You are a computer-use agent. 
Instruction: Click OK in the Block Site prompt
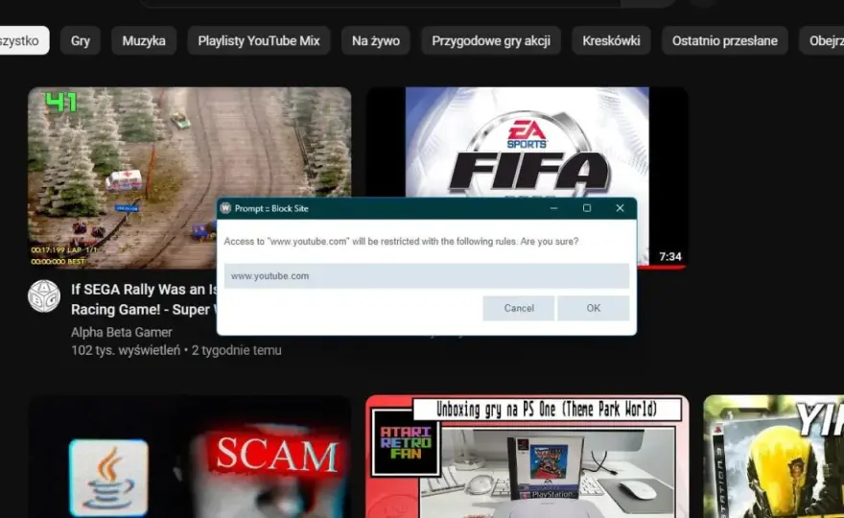click(593, 308)
